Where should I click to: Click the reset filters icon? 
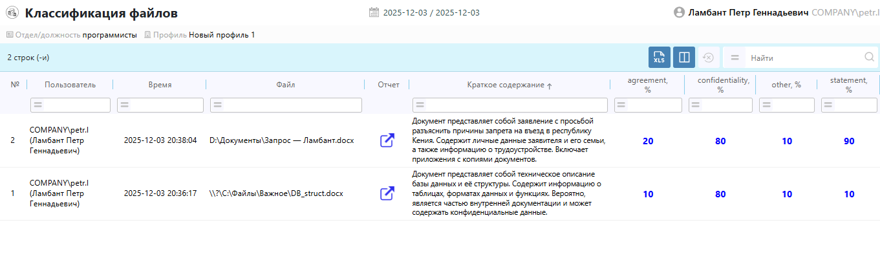point(708,58)
